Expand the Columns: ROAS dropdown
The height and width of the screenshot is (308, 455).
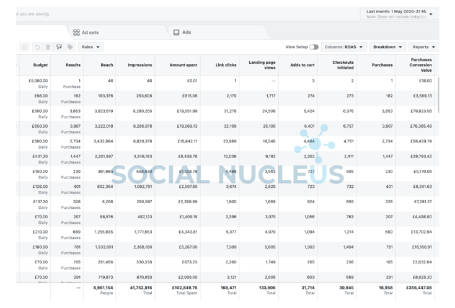343,47
